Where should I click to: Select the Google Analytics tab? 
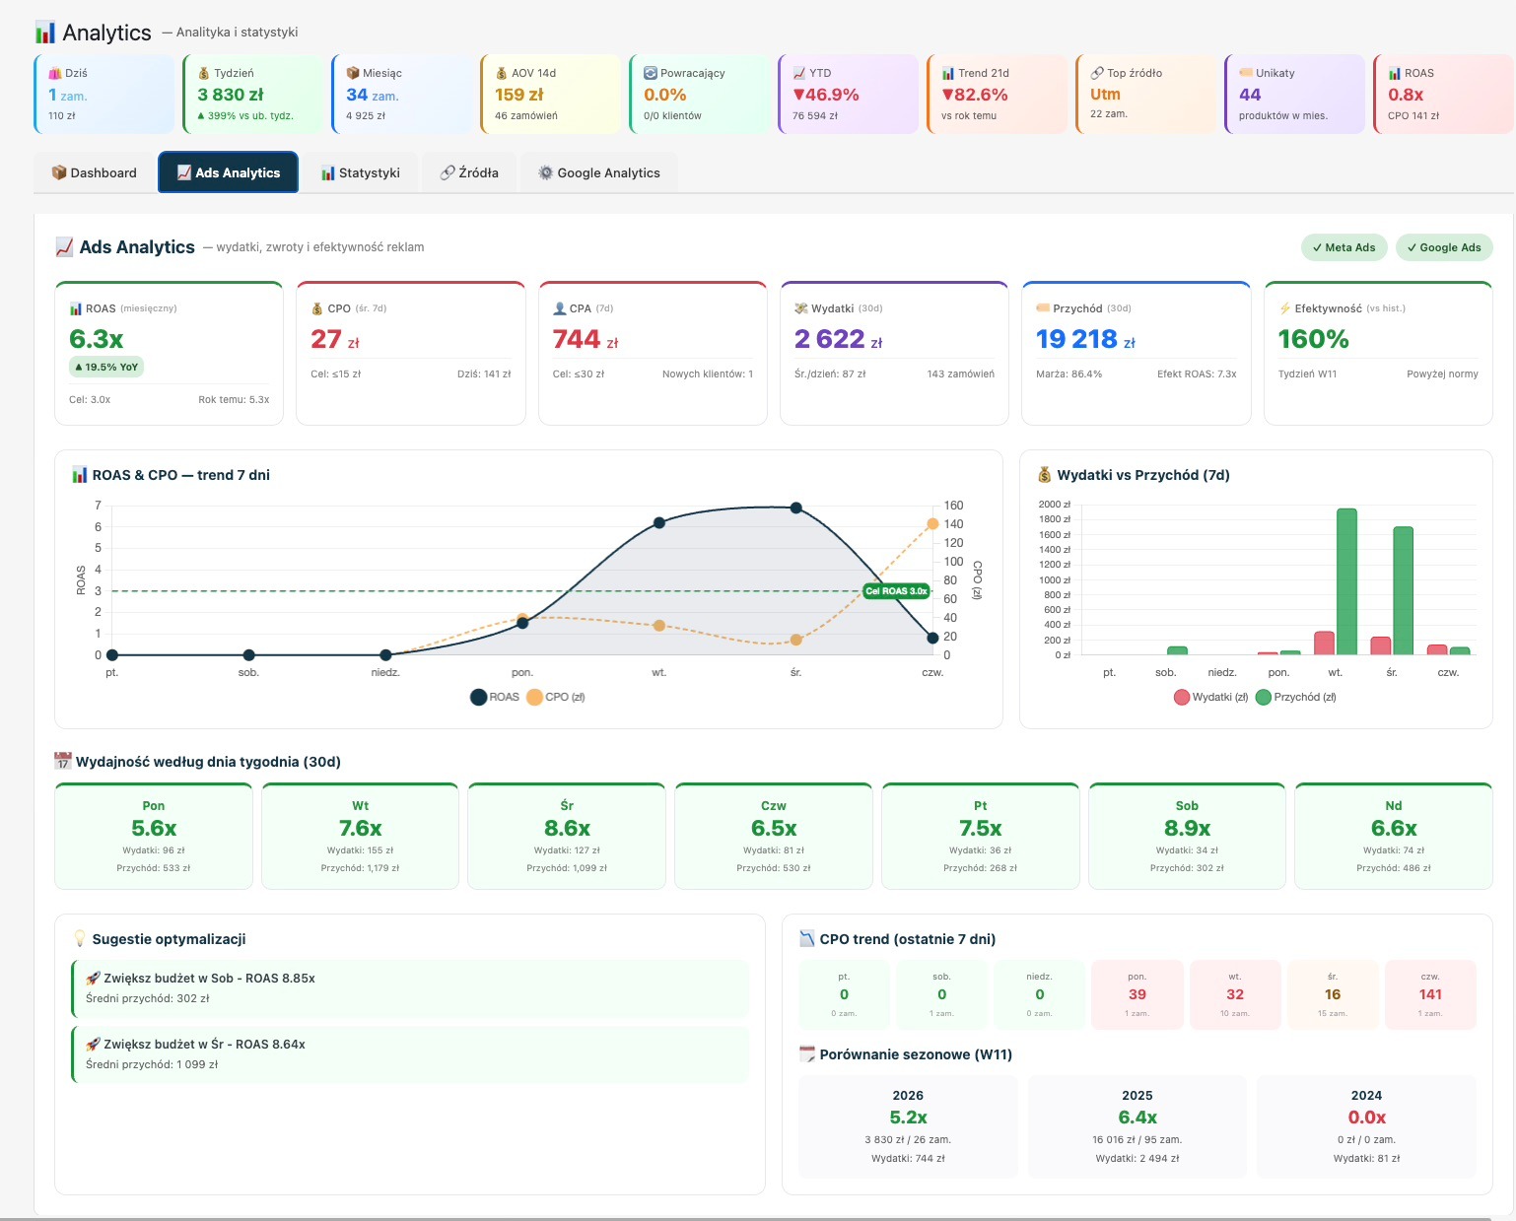click(598, 172)
